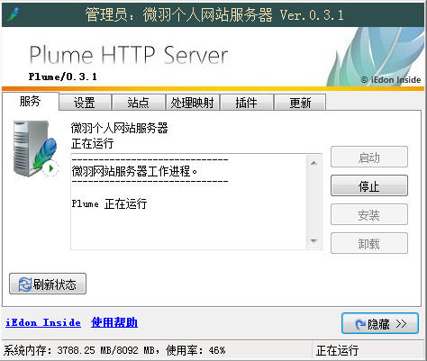This screenshot has height=361, width=427.
Task: Click the server with feather icon
Action: 35,149
